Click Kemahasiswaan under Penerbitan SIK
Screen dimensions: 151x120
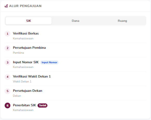(x=23, y=110)
